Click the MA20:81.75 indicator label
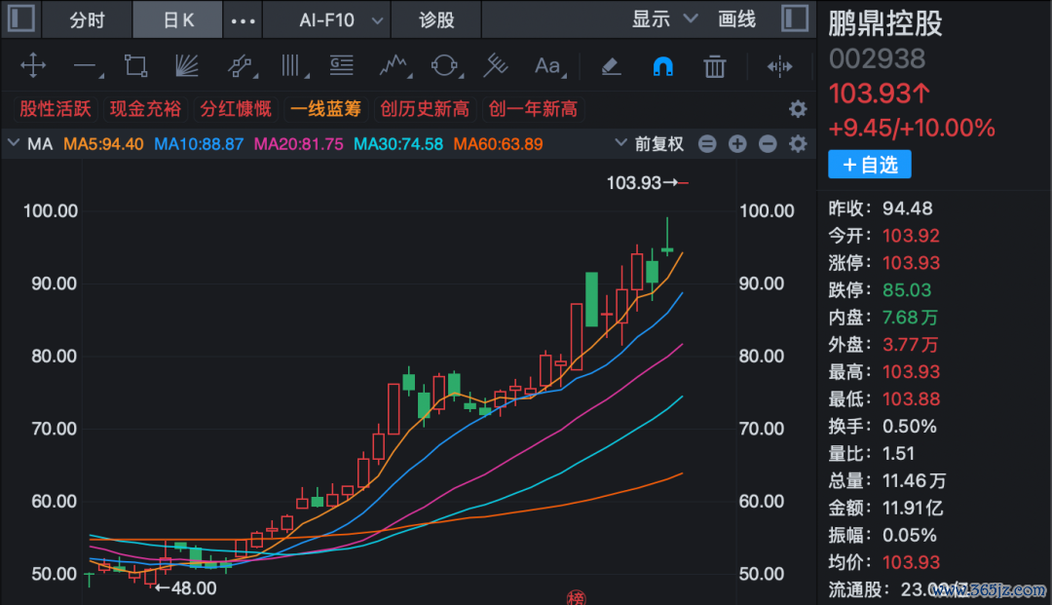Viewport: 1052px width, 605px height. point(299,144)
